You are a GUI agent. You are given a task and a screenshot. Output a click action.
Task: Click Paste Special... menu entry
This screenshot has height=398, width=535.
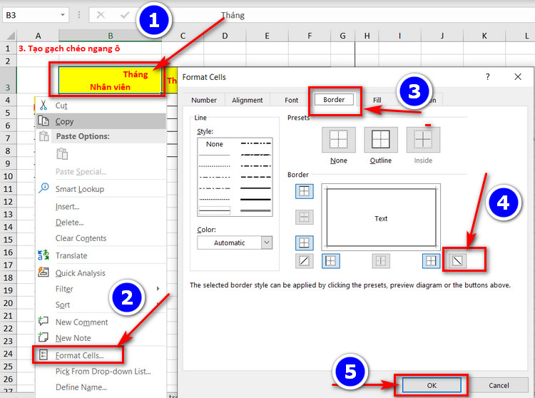coord(81,172)
